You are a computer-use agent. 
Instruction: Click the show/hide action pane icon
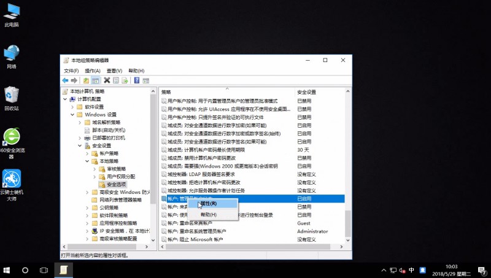[145, 80]
